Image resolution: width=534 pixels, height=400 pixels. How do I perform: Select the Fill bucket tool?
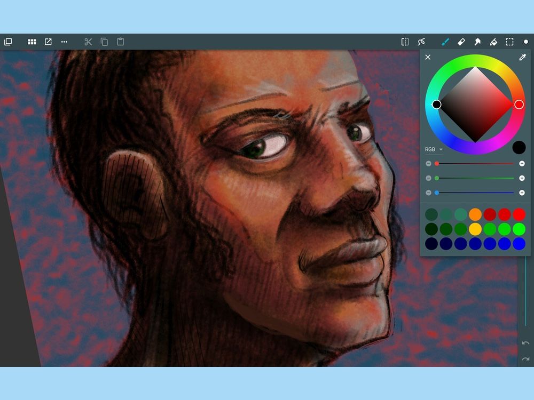coord(494,42)
